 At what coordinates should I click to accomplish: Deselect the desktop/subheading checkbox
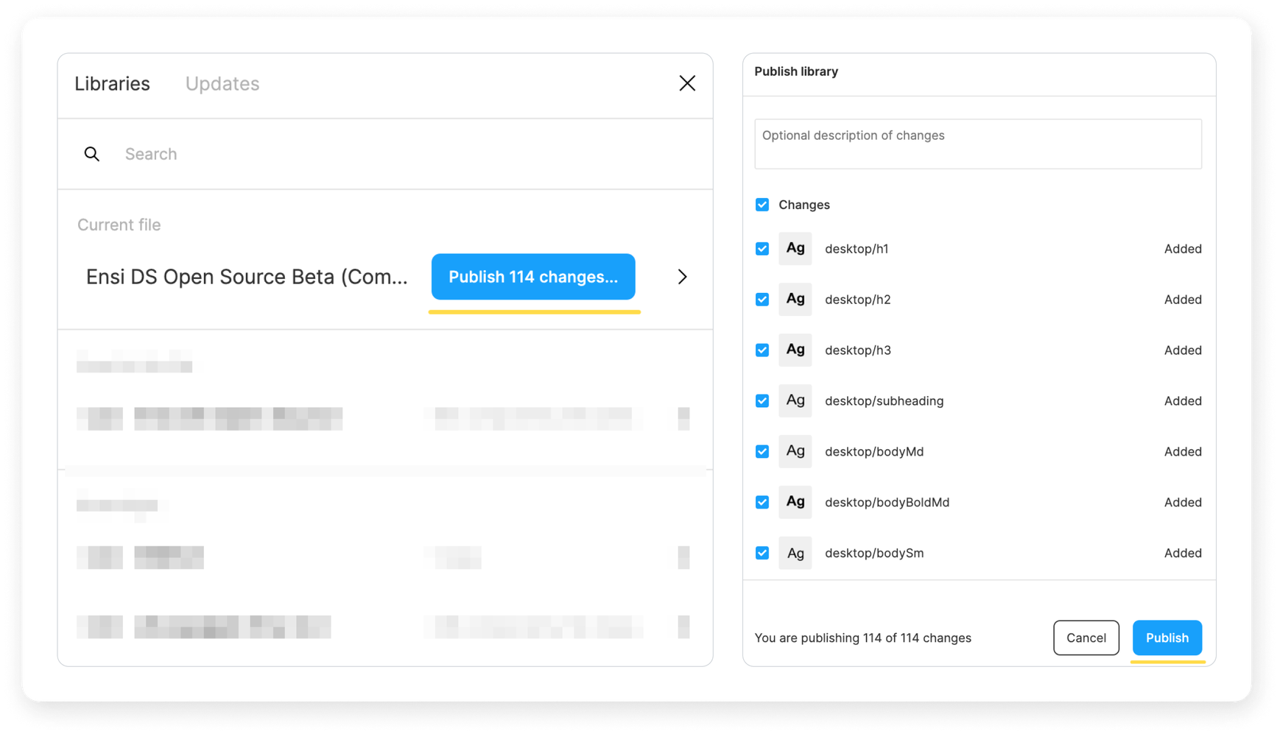click(762, 401)
